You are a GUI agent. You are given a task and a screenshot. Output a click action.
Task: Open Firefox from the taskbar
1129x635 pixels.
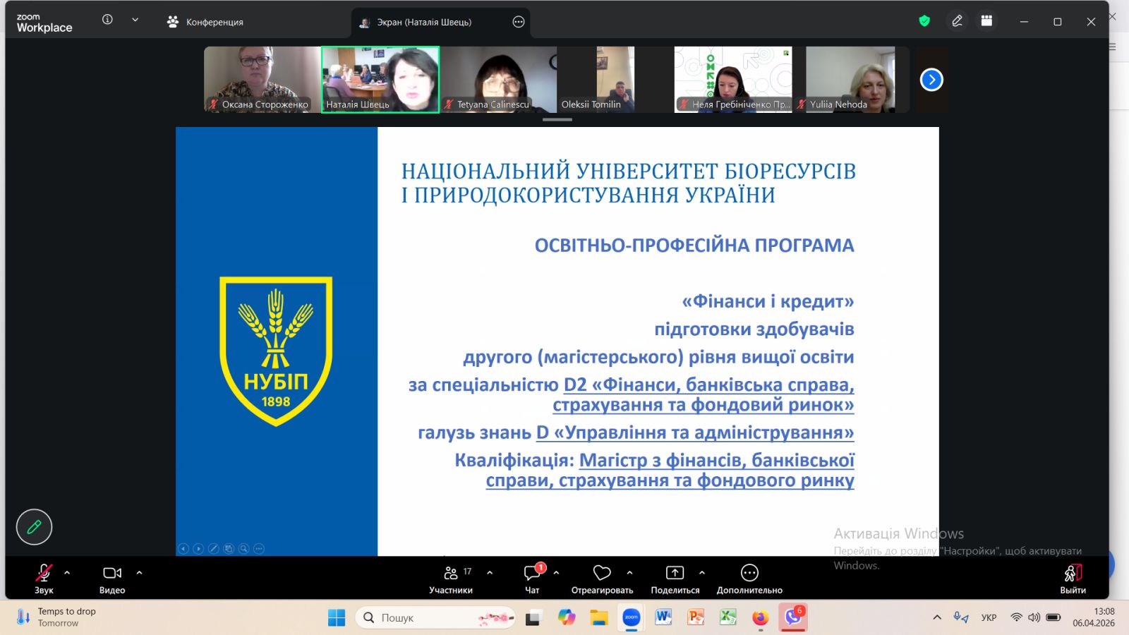coord(760,618)
